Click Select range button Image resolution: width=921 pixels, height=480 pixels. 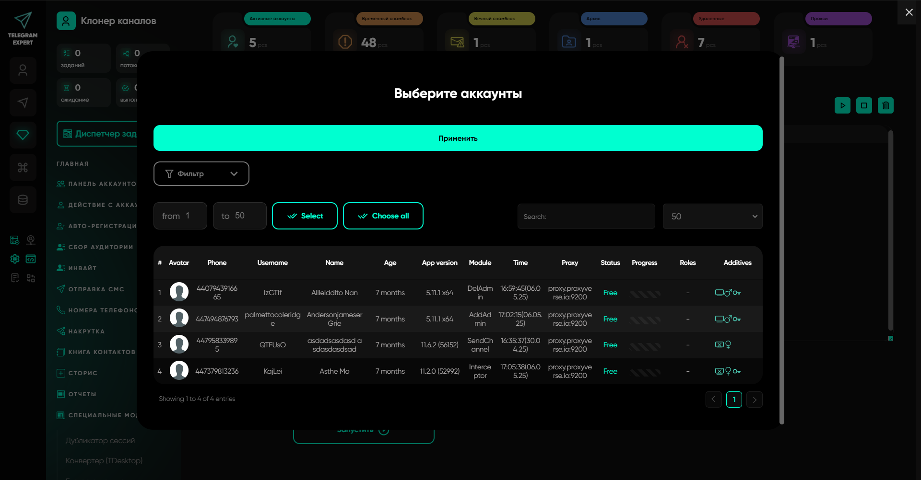tap(305, 216)
